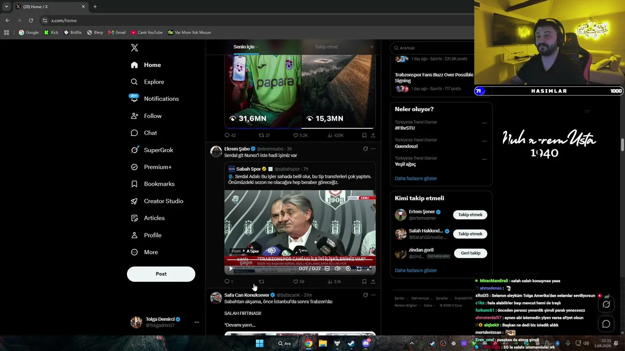625x351 pixels.
Task: Go to Home in the sidebar
Action: click(x=146, y=65)
